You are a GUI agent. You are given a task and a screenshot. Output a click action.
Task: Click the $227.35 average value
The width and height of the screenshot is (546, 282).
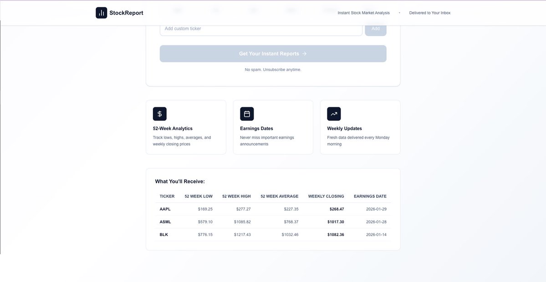291,209
